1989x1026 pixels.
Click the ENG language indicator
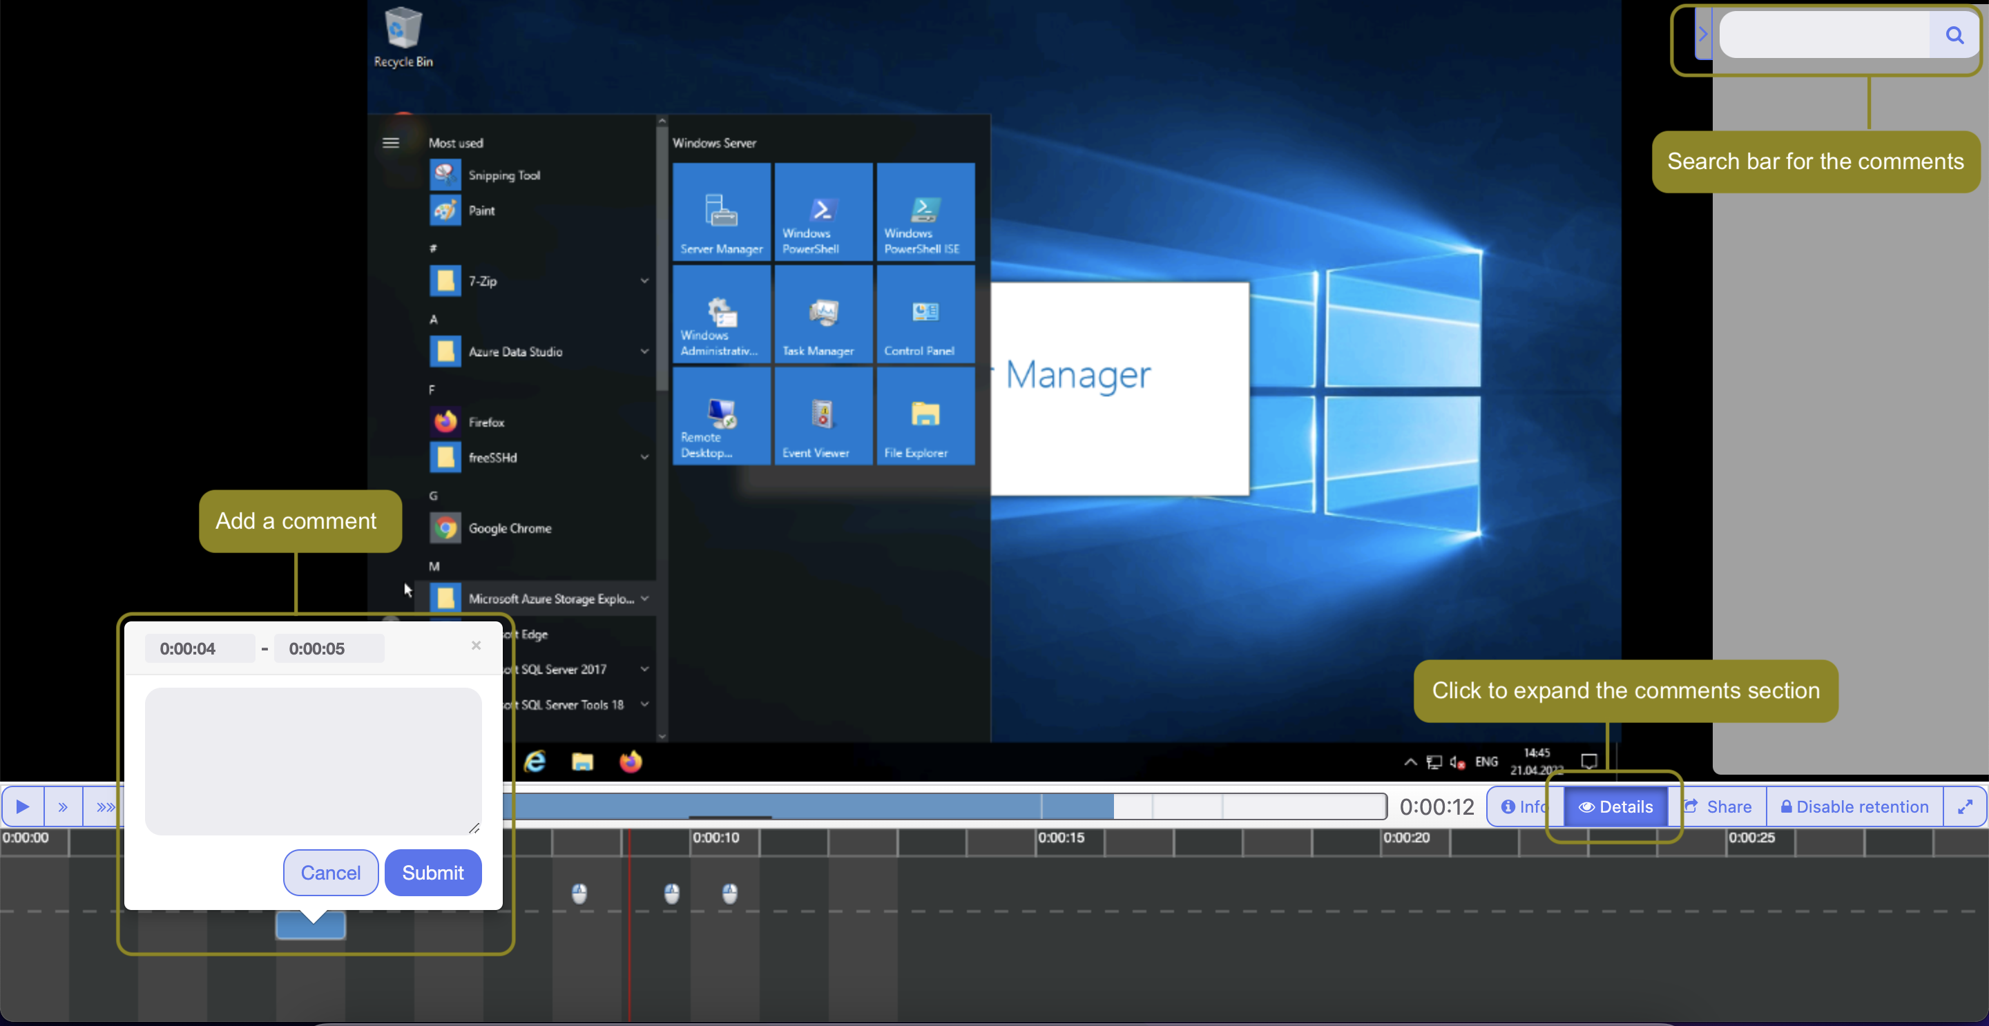point(1486,762)
